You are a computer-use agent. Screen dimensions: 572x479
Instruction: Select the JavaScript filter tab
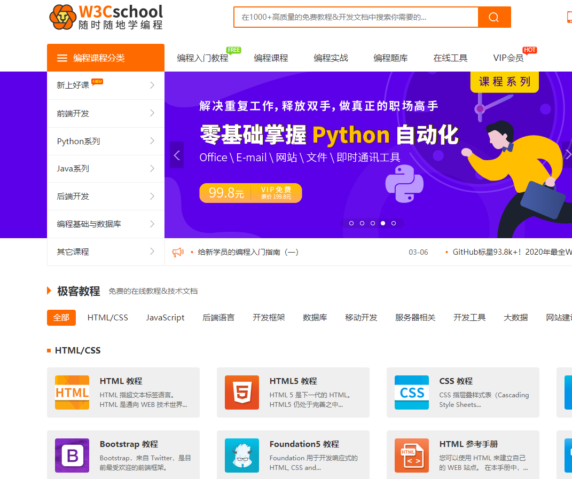point(165,317)
